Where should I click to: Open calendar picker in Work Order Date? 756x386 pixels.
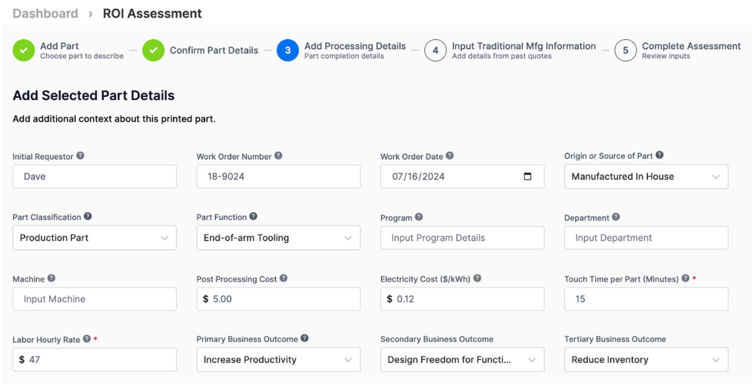point(527,176)
